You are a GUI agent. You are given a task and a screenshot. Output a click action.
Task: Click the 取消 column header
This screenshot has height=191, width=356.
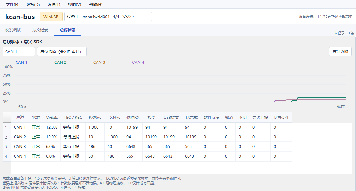229,117
